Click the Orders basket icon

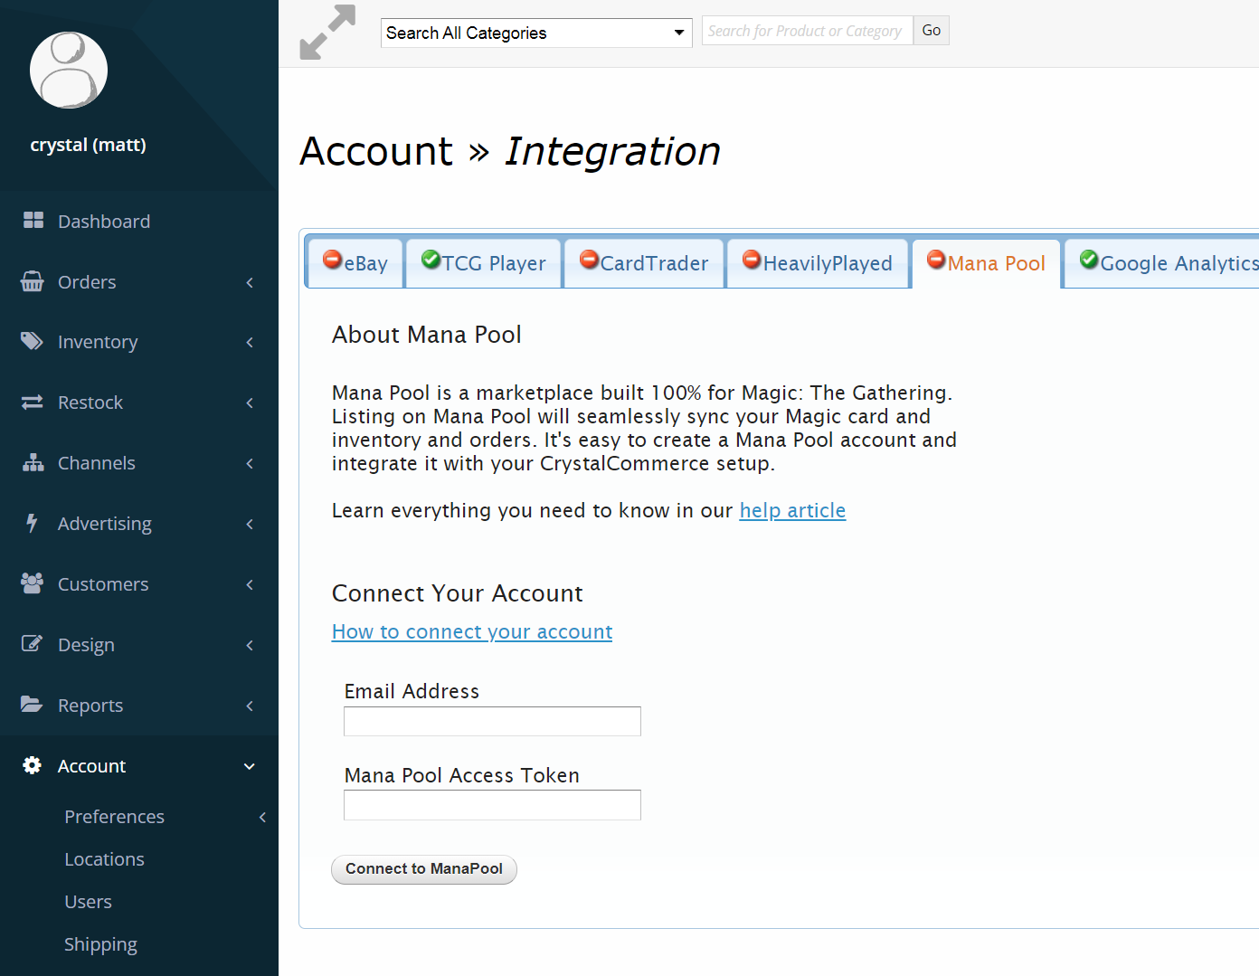[33, 281]
